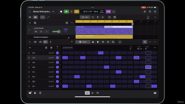
Task: Open tracks toolbar more options dots
Action: click(x=155, y=17)
